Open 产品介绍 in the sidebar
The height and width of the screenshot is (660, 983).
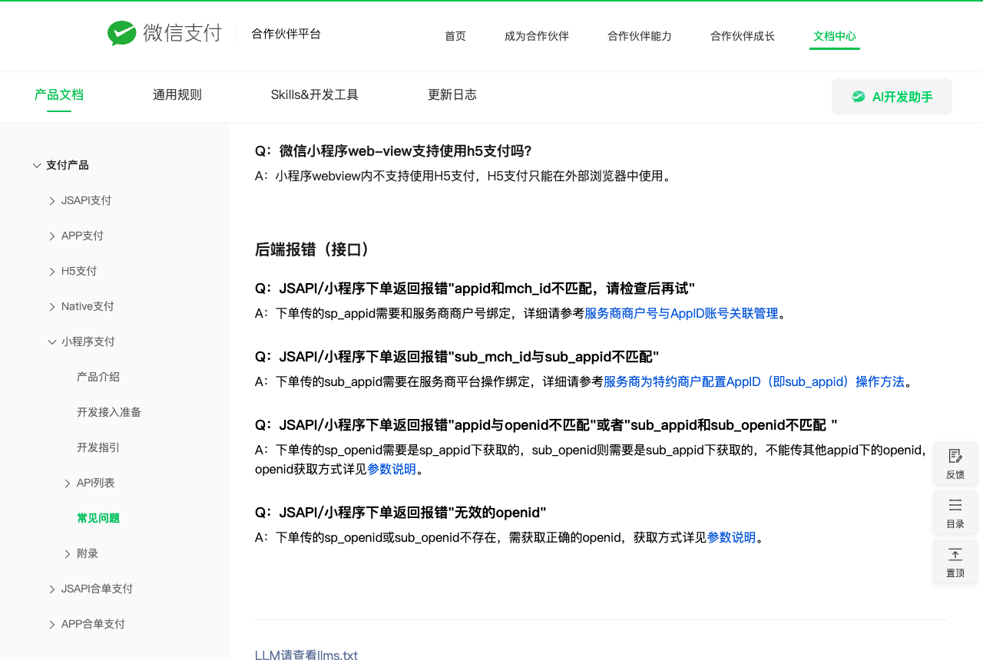coord(98,377)
